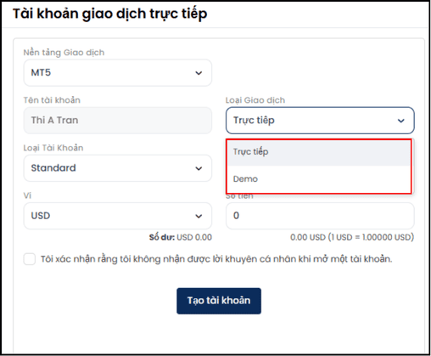This screenshot has height=356, width=431.
Task: Click the Tài khoản giao dịch trực tiếp heading
Action: click(x=109, y=14)
